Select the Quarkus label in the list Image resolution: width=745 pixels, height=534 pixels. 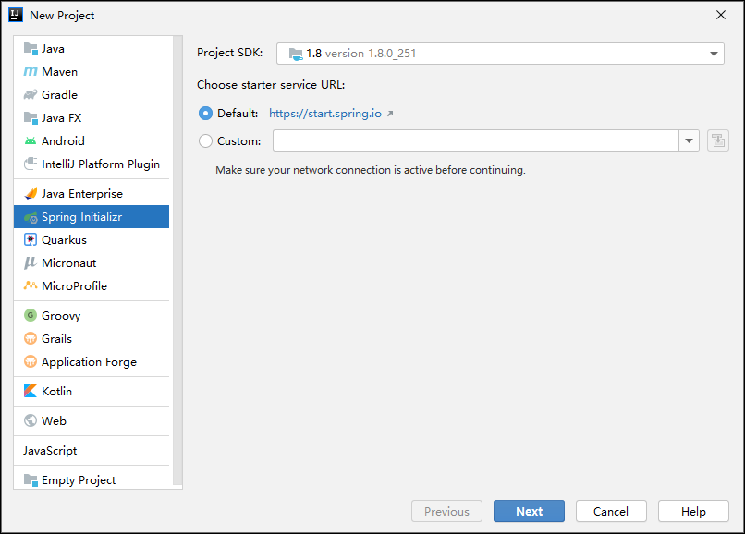tap(64, 240)
